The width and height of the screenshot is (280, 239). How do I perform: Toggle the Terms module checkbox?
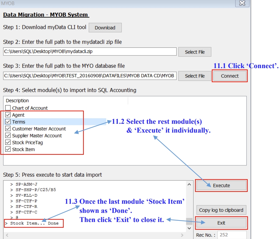click(x=8, y=122)
